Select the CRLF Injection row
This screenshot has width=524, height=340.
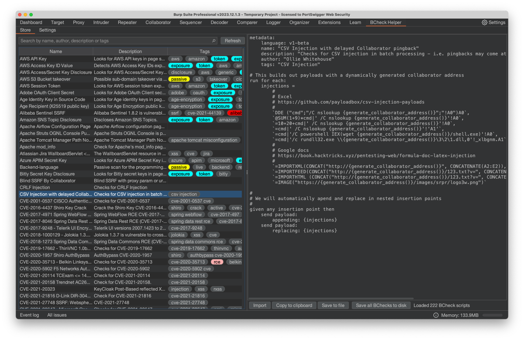[130, 187]
